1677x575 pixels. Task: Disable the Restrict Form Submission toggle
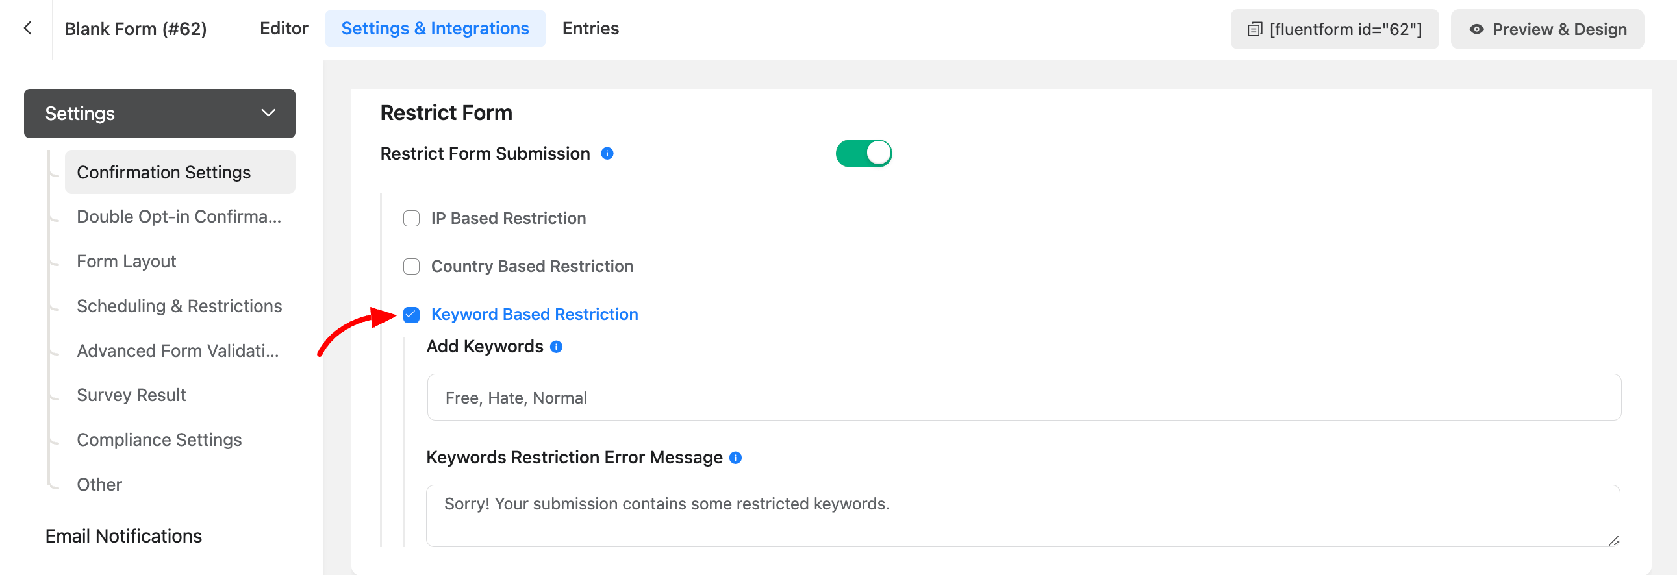(x=863, y=154)
